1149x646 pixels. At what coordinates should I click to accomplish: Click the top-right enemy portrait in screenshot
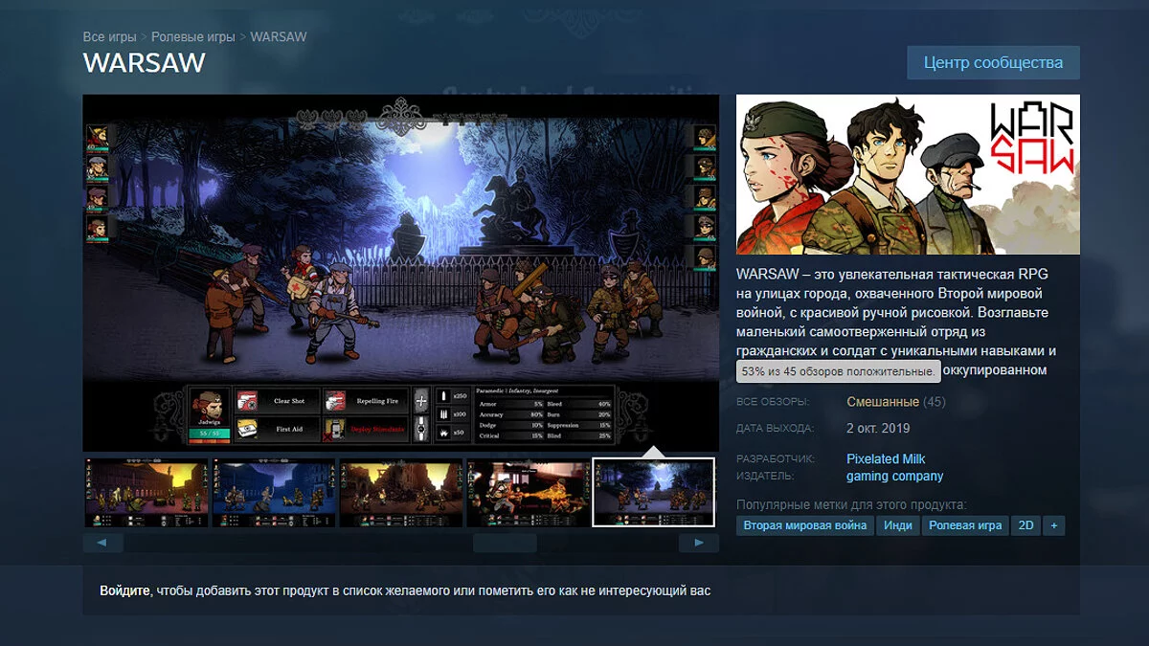(x=705, y=137)
